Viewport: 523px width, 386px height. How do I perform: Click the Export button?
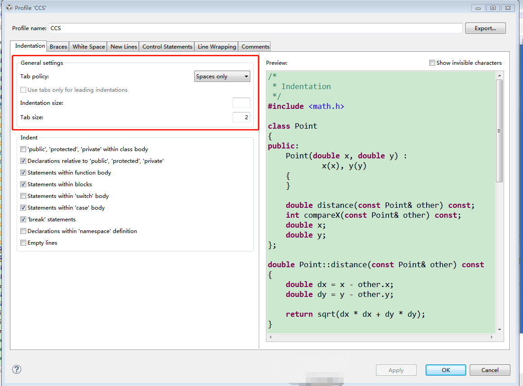point(485,28)
